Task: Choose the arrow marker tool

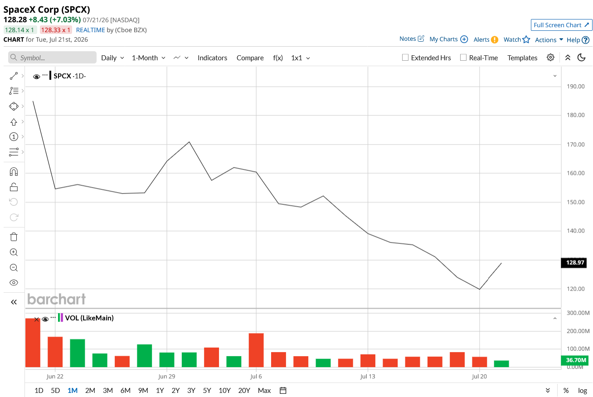Action: point(14,121)
